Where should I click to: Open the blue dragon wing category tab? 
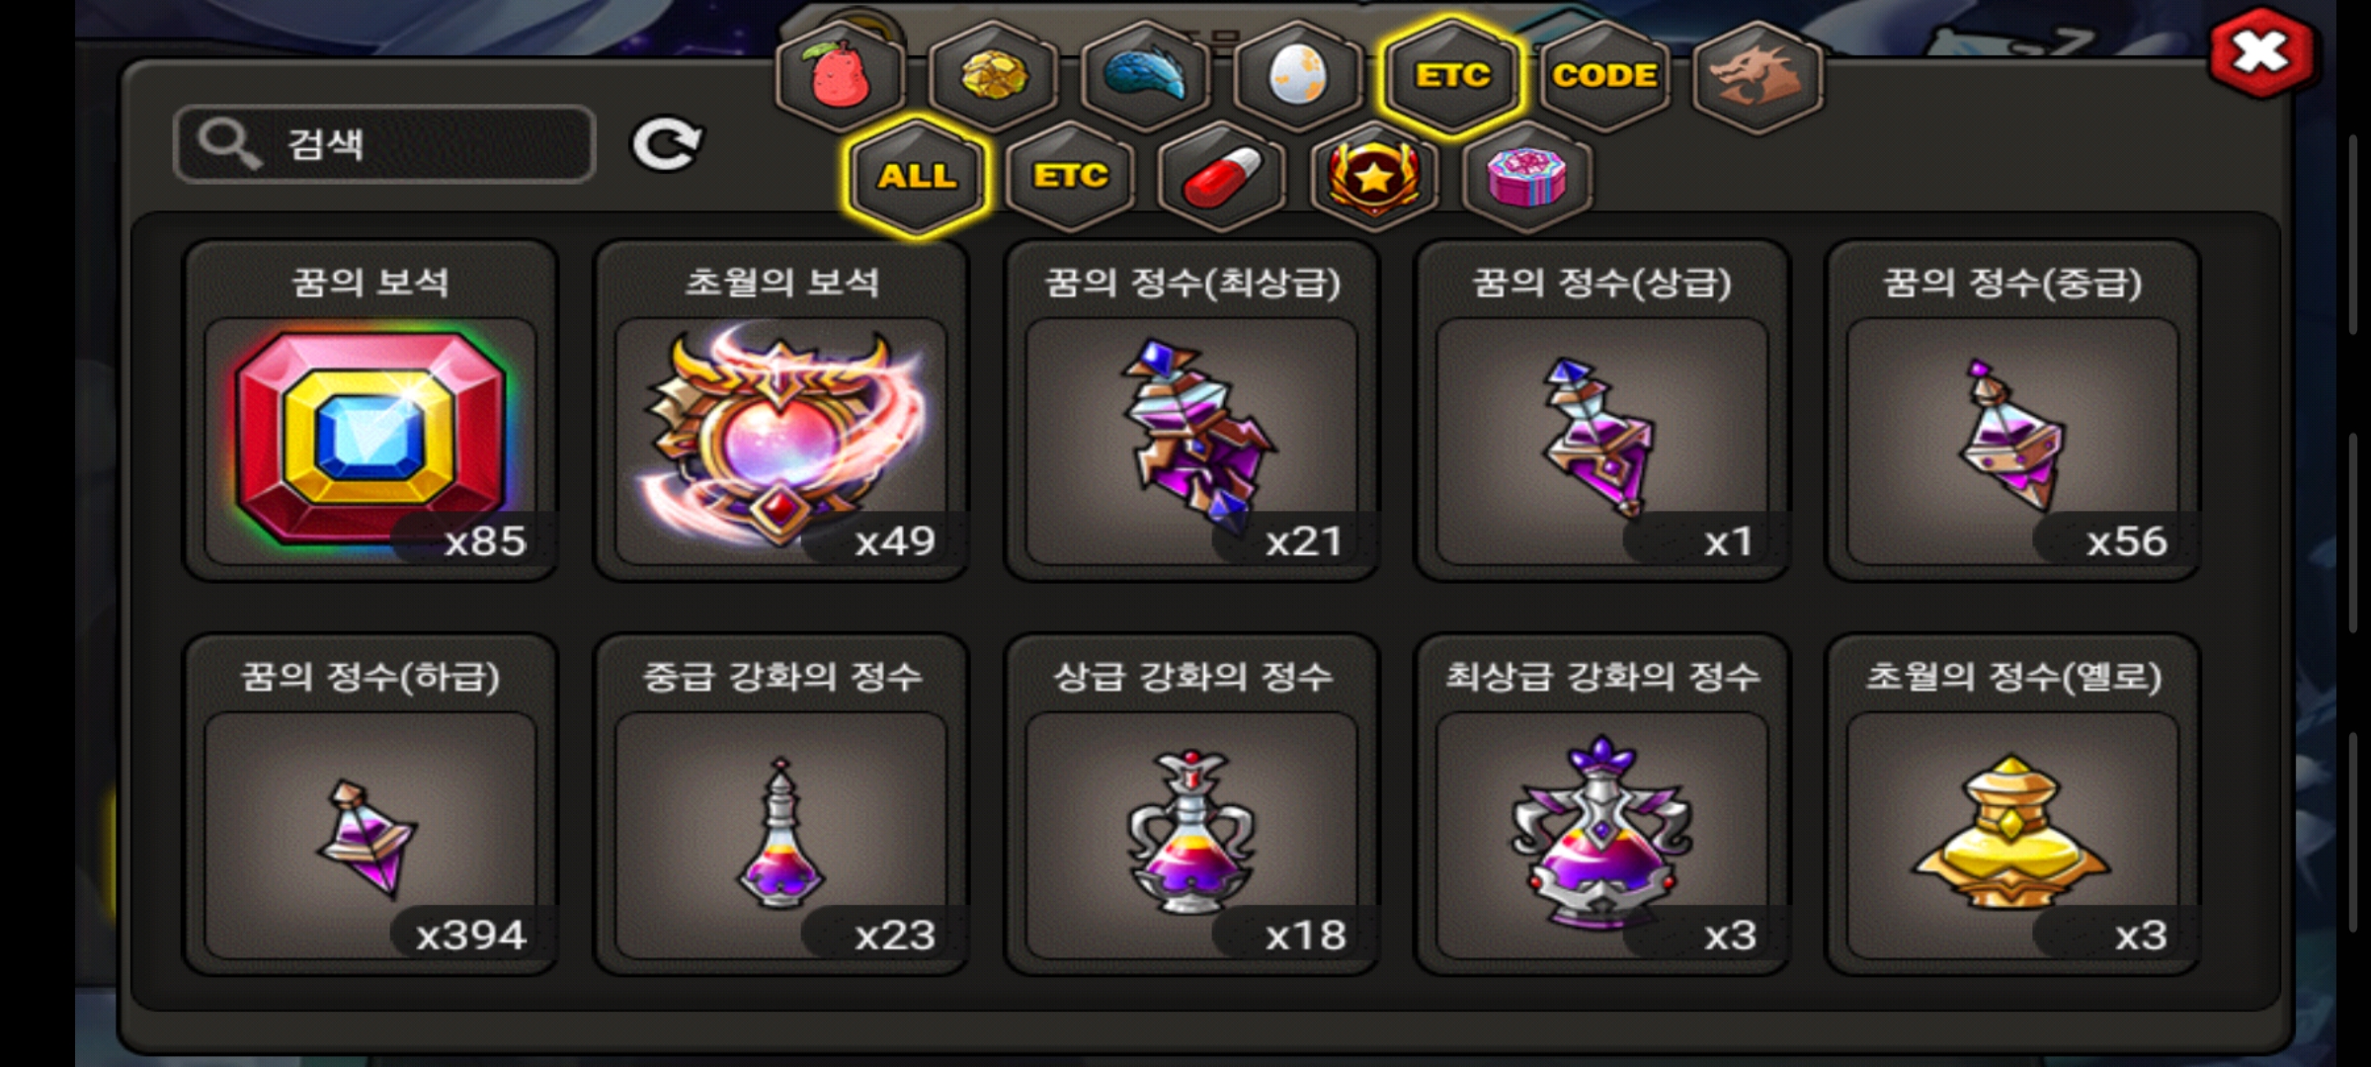coord(1146,75)
